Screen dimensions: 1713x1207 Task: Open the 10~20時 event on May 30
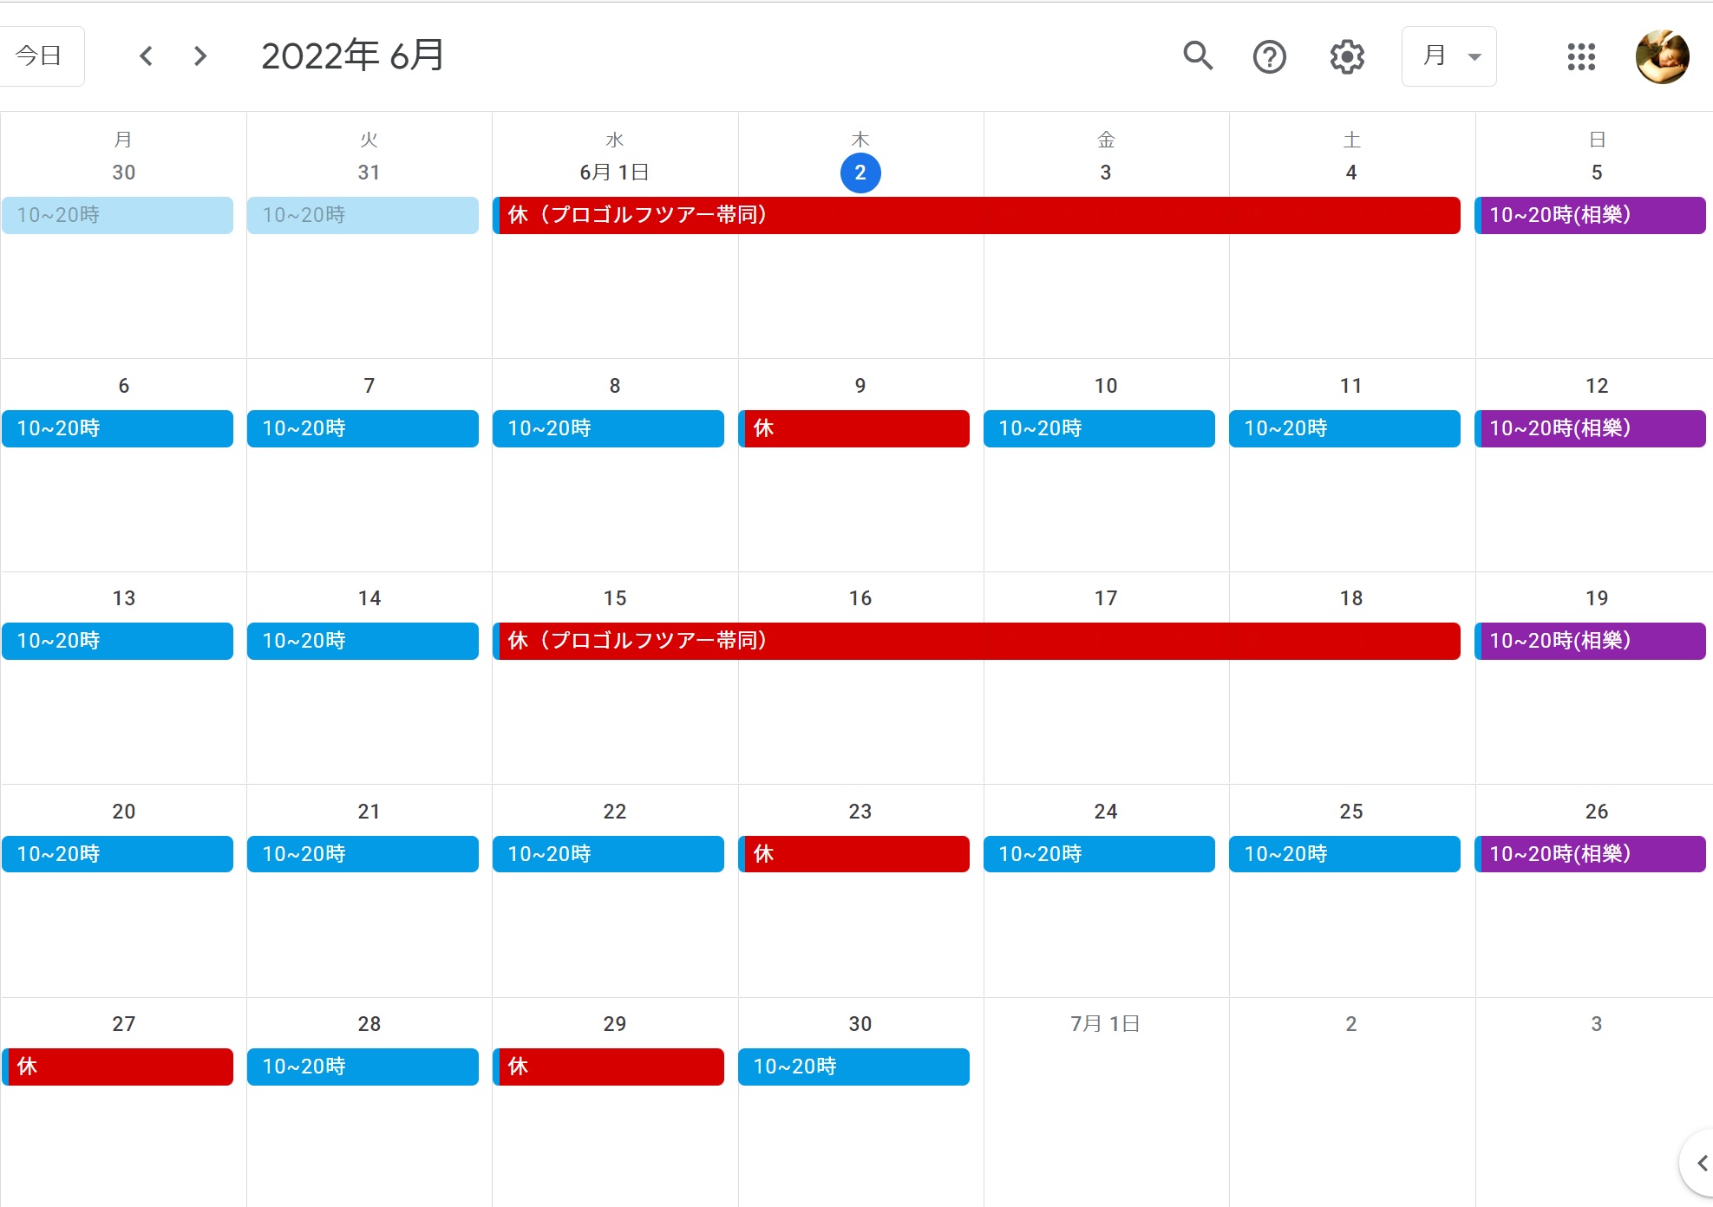[x=117, y=215]
